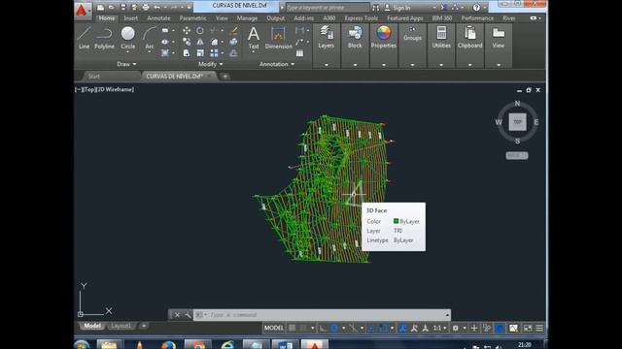Click the Mirror tool in Modify panel
622x349 pixels.
[x=200, y=42]
